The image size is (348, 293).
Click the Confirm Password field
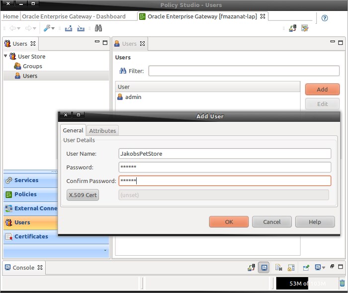(x=225, y=181)
